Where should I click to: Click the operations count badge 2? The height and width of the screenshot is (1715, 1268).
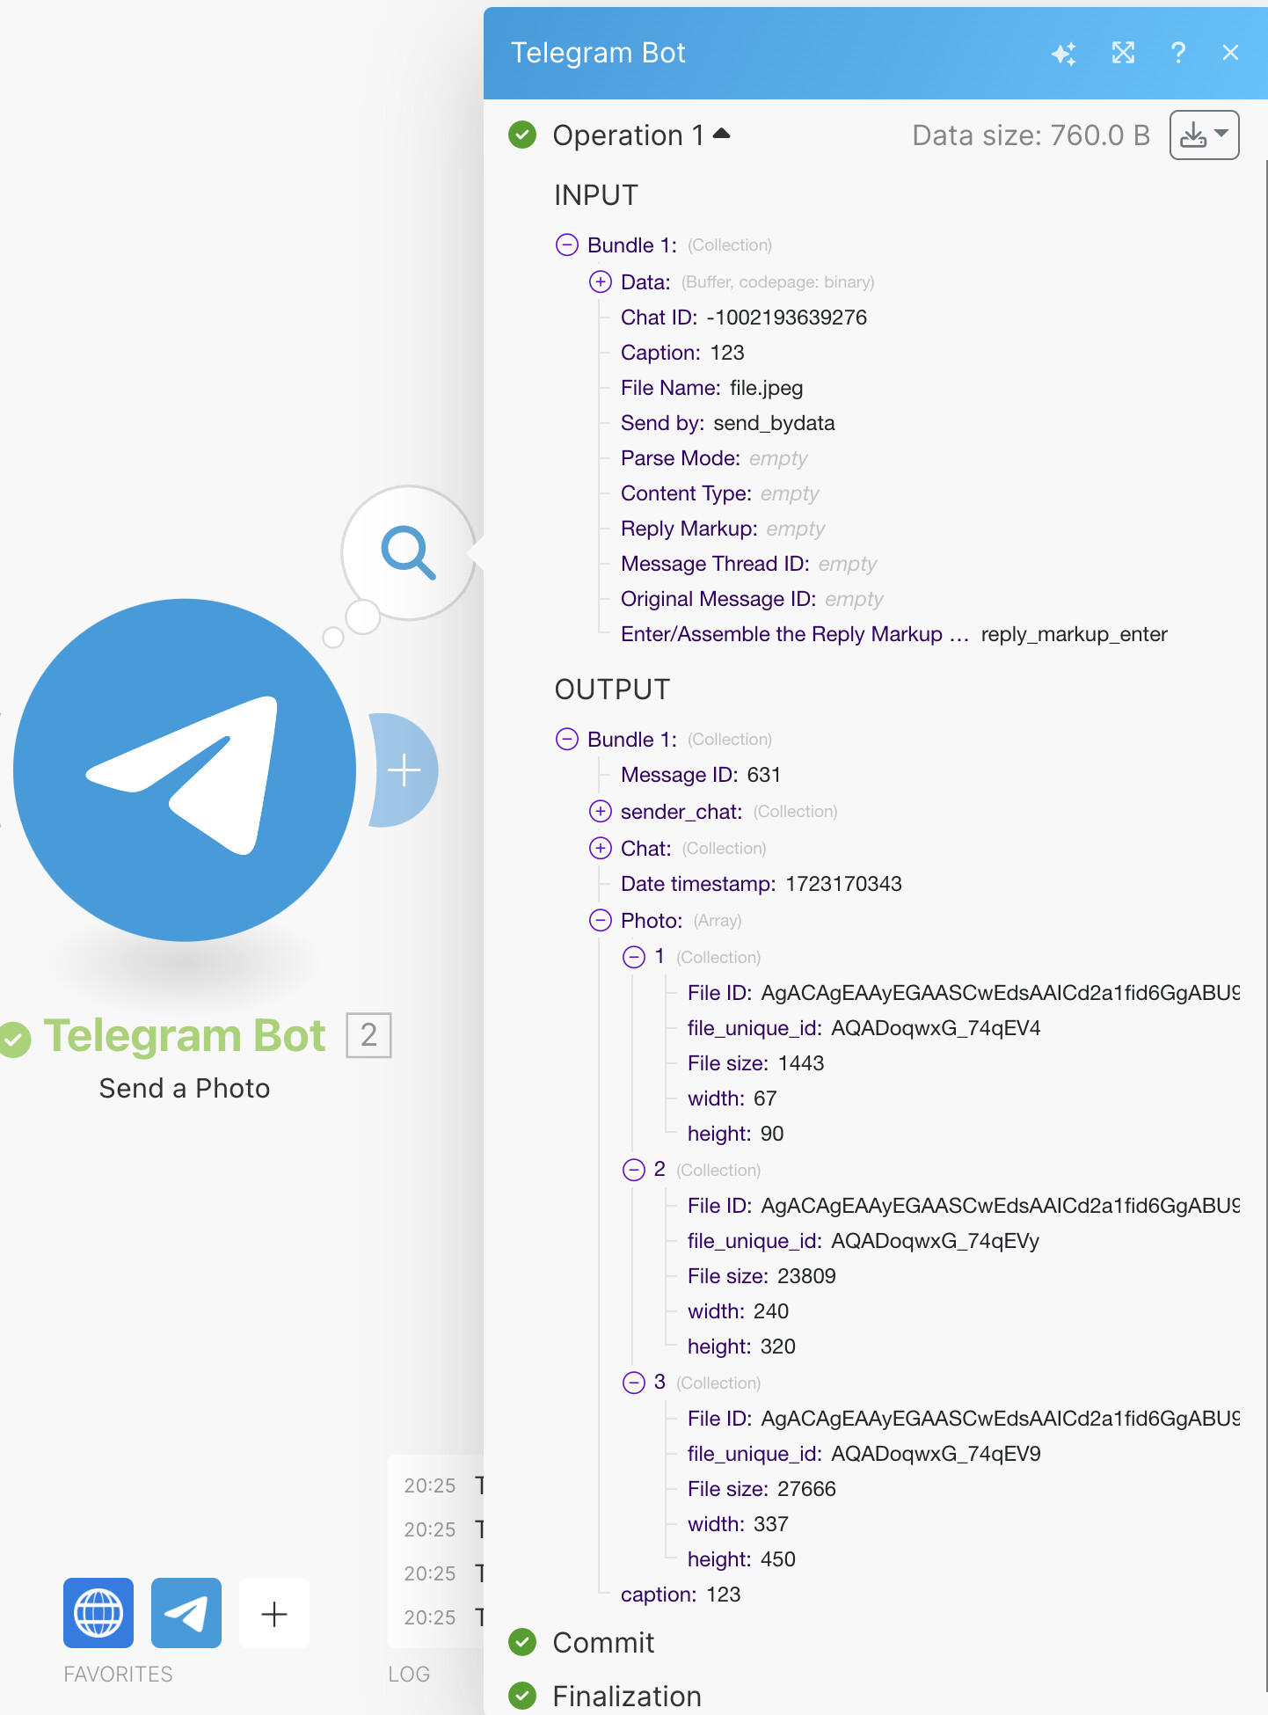click(368, 1035)
